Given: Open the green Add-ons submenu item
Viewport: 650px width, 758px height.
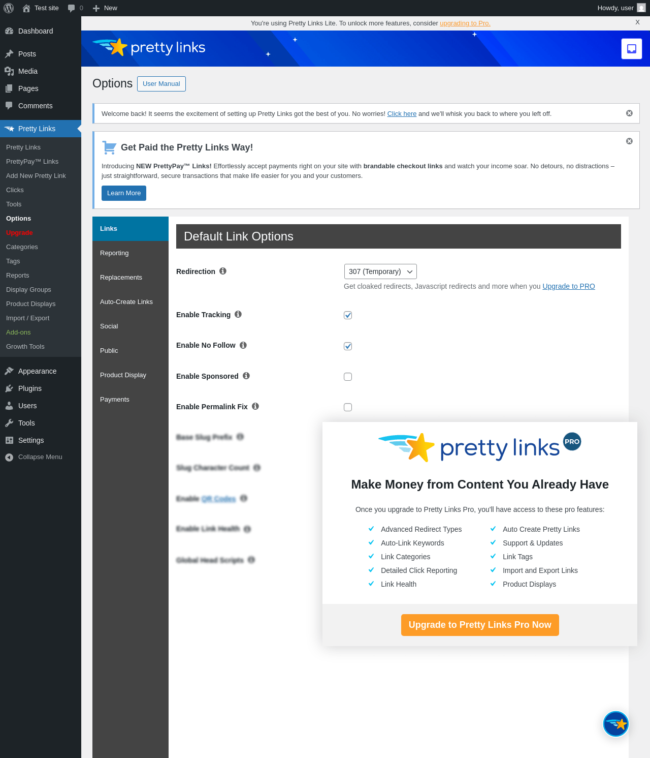Looking at the screenshot, I should pyautogui.click(x=41, y=332).
